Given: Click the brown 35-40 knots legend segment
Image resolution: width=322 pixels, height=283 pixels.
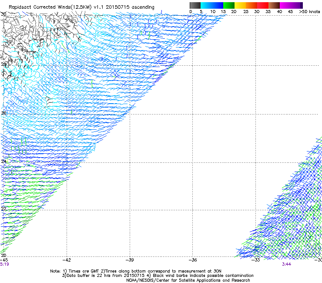Looking at the screenshot, I should [x=274, y=5].
